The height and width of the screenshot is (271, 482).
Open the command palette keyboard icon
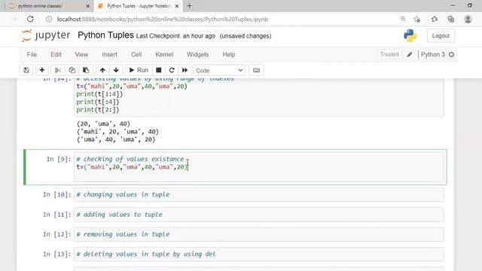click(x=256, y=70)
